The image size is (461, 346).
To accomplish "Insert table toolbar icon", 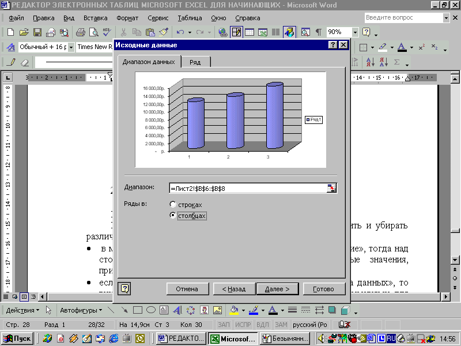I will coord(250,32).
